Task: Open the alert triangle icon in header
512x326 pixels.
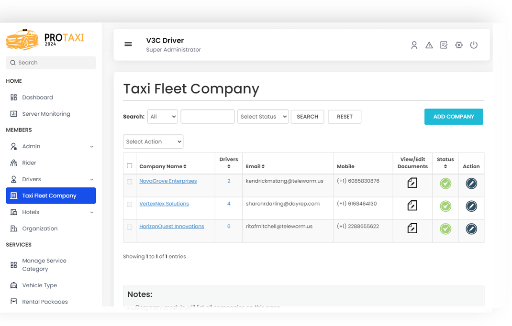Action: click(x=429, y=45)
